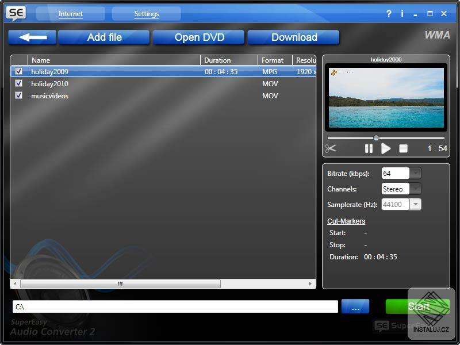
Task: Stop the preview playback
Action: tap(404, 148)
